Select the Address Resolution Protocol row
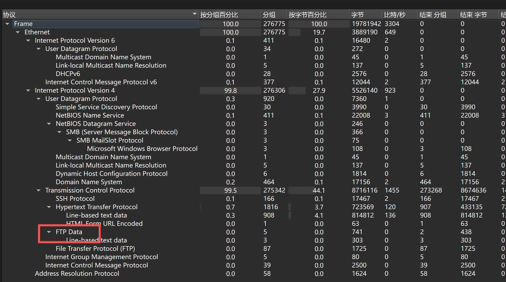The height and width of the screenshot is (282, 506). coord(77,274)
